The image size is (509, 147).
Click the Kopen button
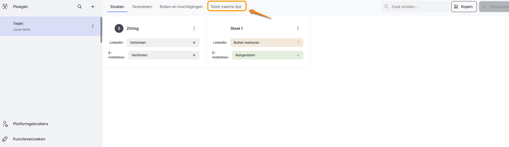coord(464,7)
